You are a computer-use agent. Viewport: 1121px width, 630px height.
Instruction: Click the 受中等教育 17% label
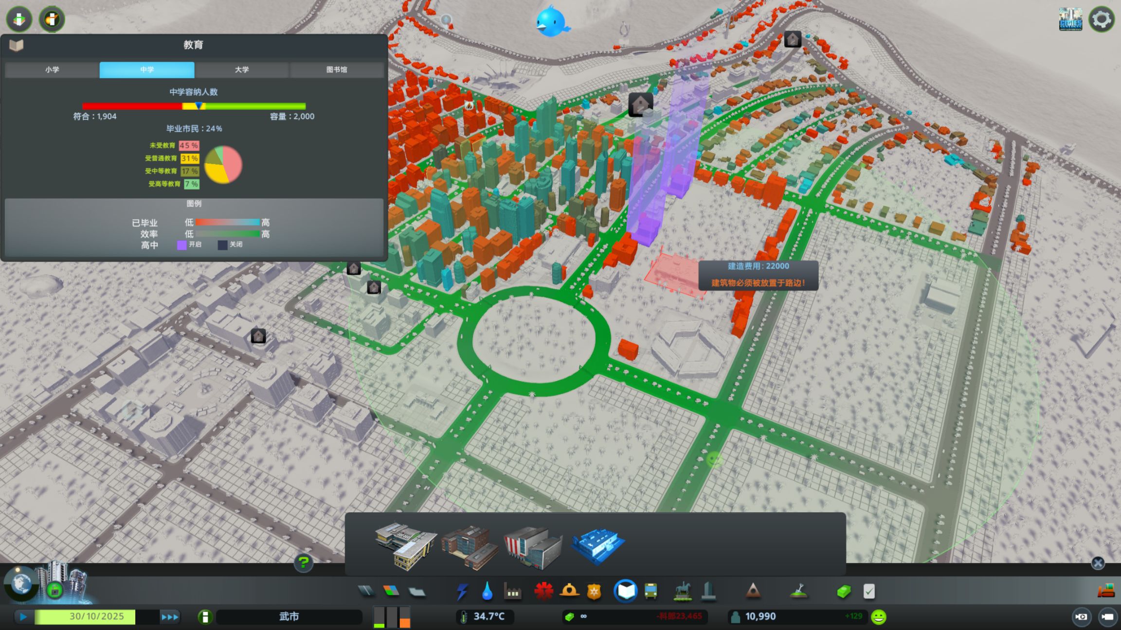point(172,171)
